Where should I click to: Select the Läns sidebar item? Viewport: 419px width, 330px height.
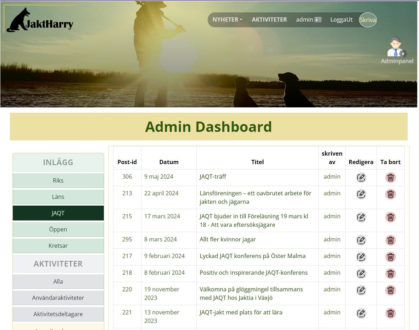coord(58,197)
